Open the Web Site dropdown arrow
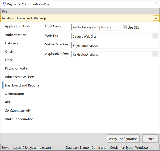 click(155, 36)
